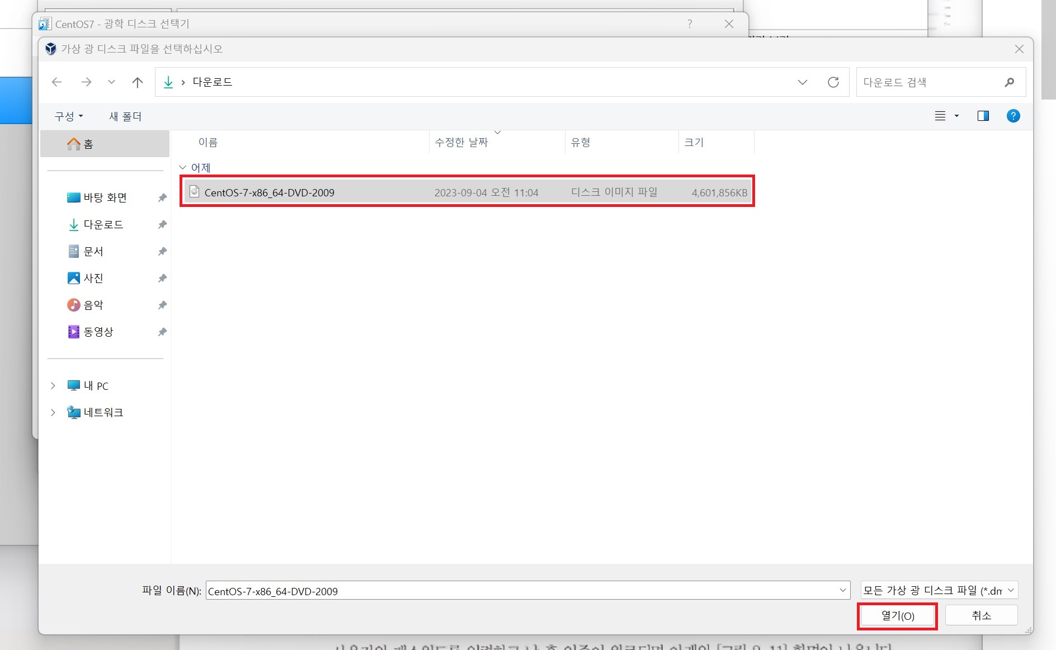Close the file selection dialog
The height and width of the screenshot is (650, 1056).
coord(1019,49)
